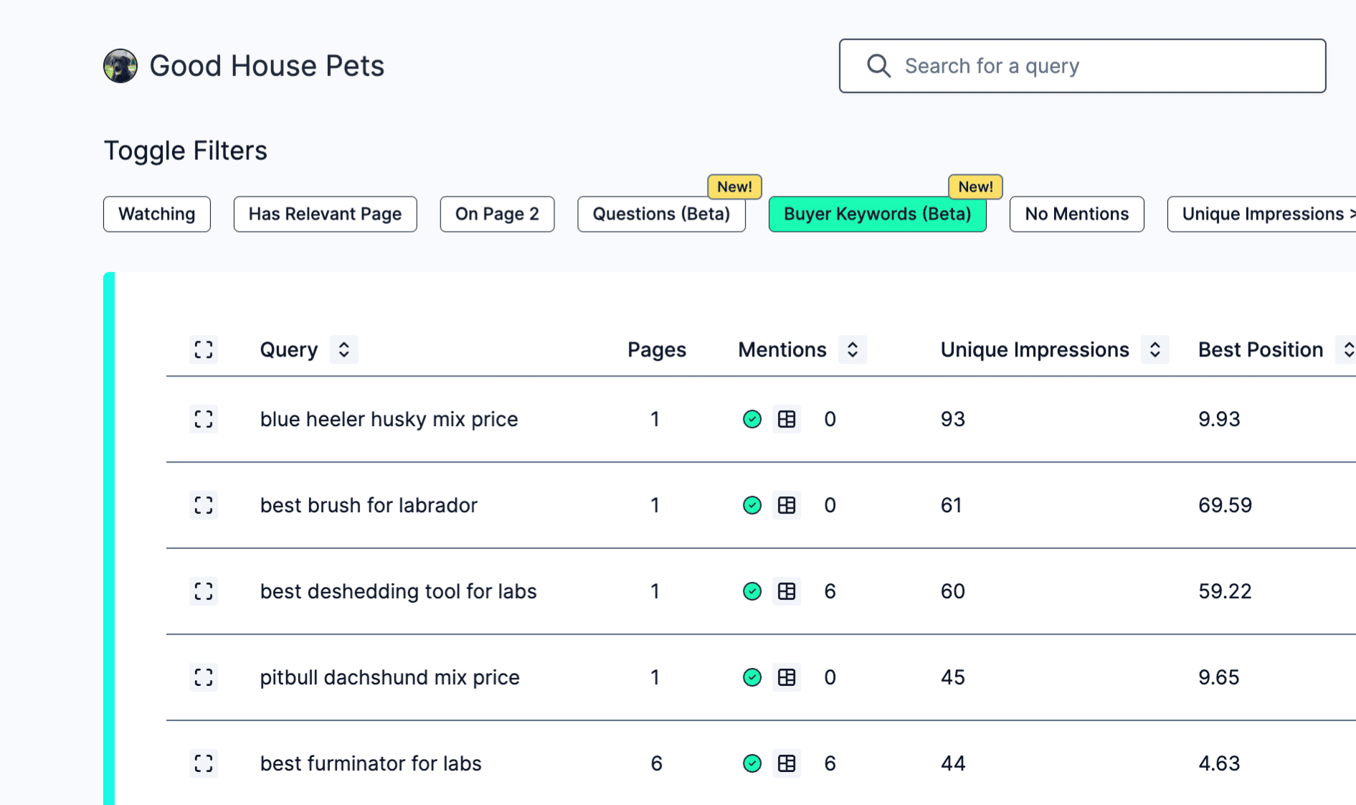Image resolution: width=1356 pixels, height=805 pixels.
Task: Sort by Unique Impressions column arrows
Action: (x=1155, y=349)
